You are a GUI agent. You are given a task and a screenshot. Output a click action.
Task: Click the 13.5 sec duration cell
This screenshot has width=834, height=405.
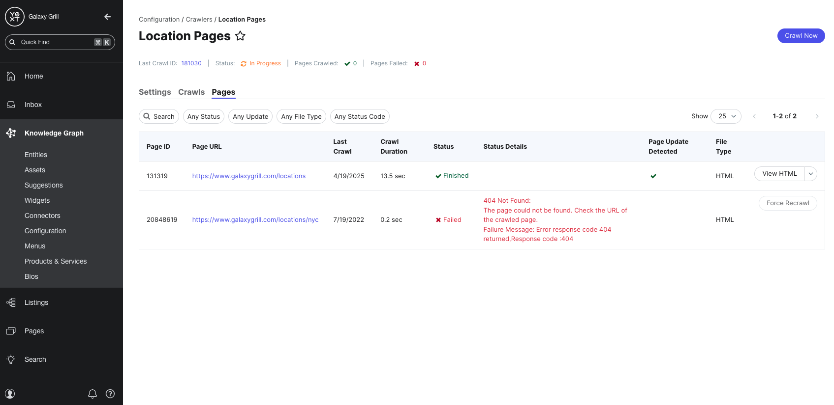pyautogui.click(x=393, y=176)
